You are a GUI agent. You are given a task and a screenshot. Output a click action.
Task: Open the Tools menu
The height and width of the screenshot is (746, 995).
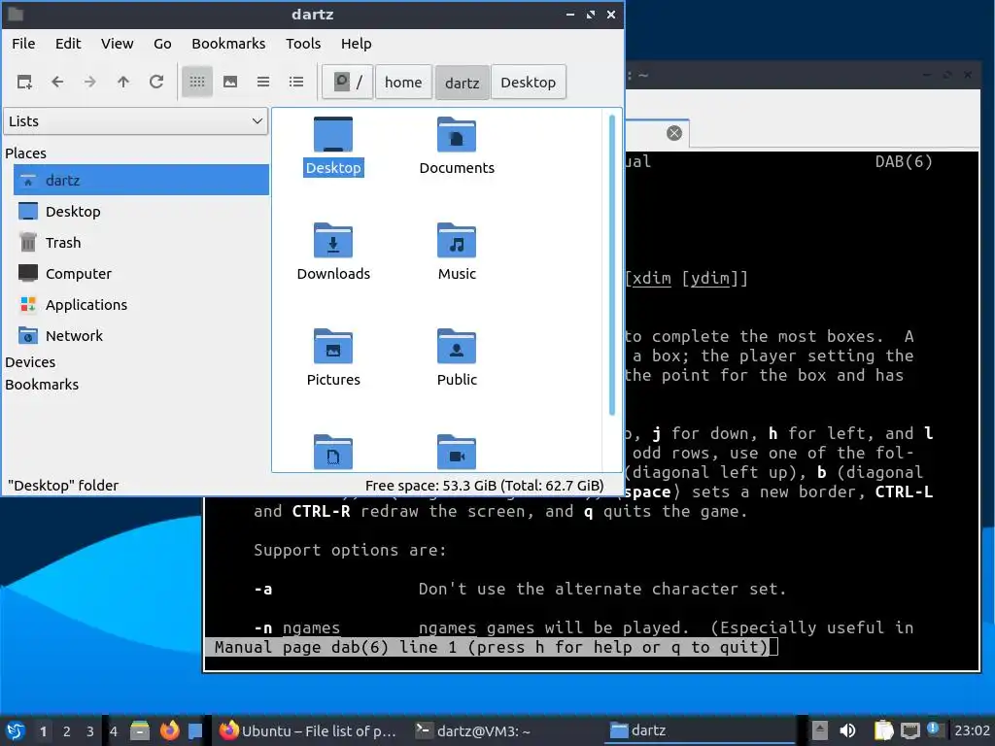303,44
